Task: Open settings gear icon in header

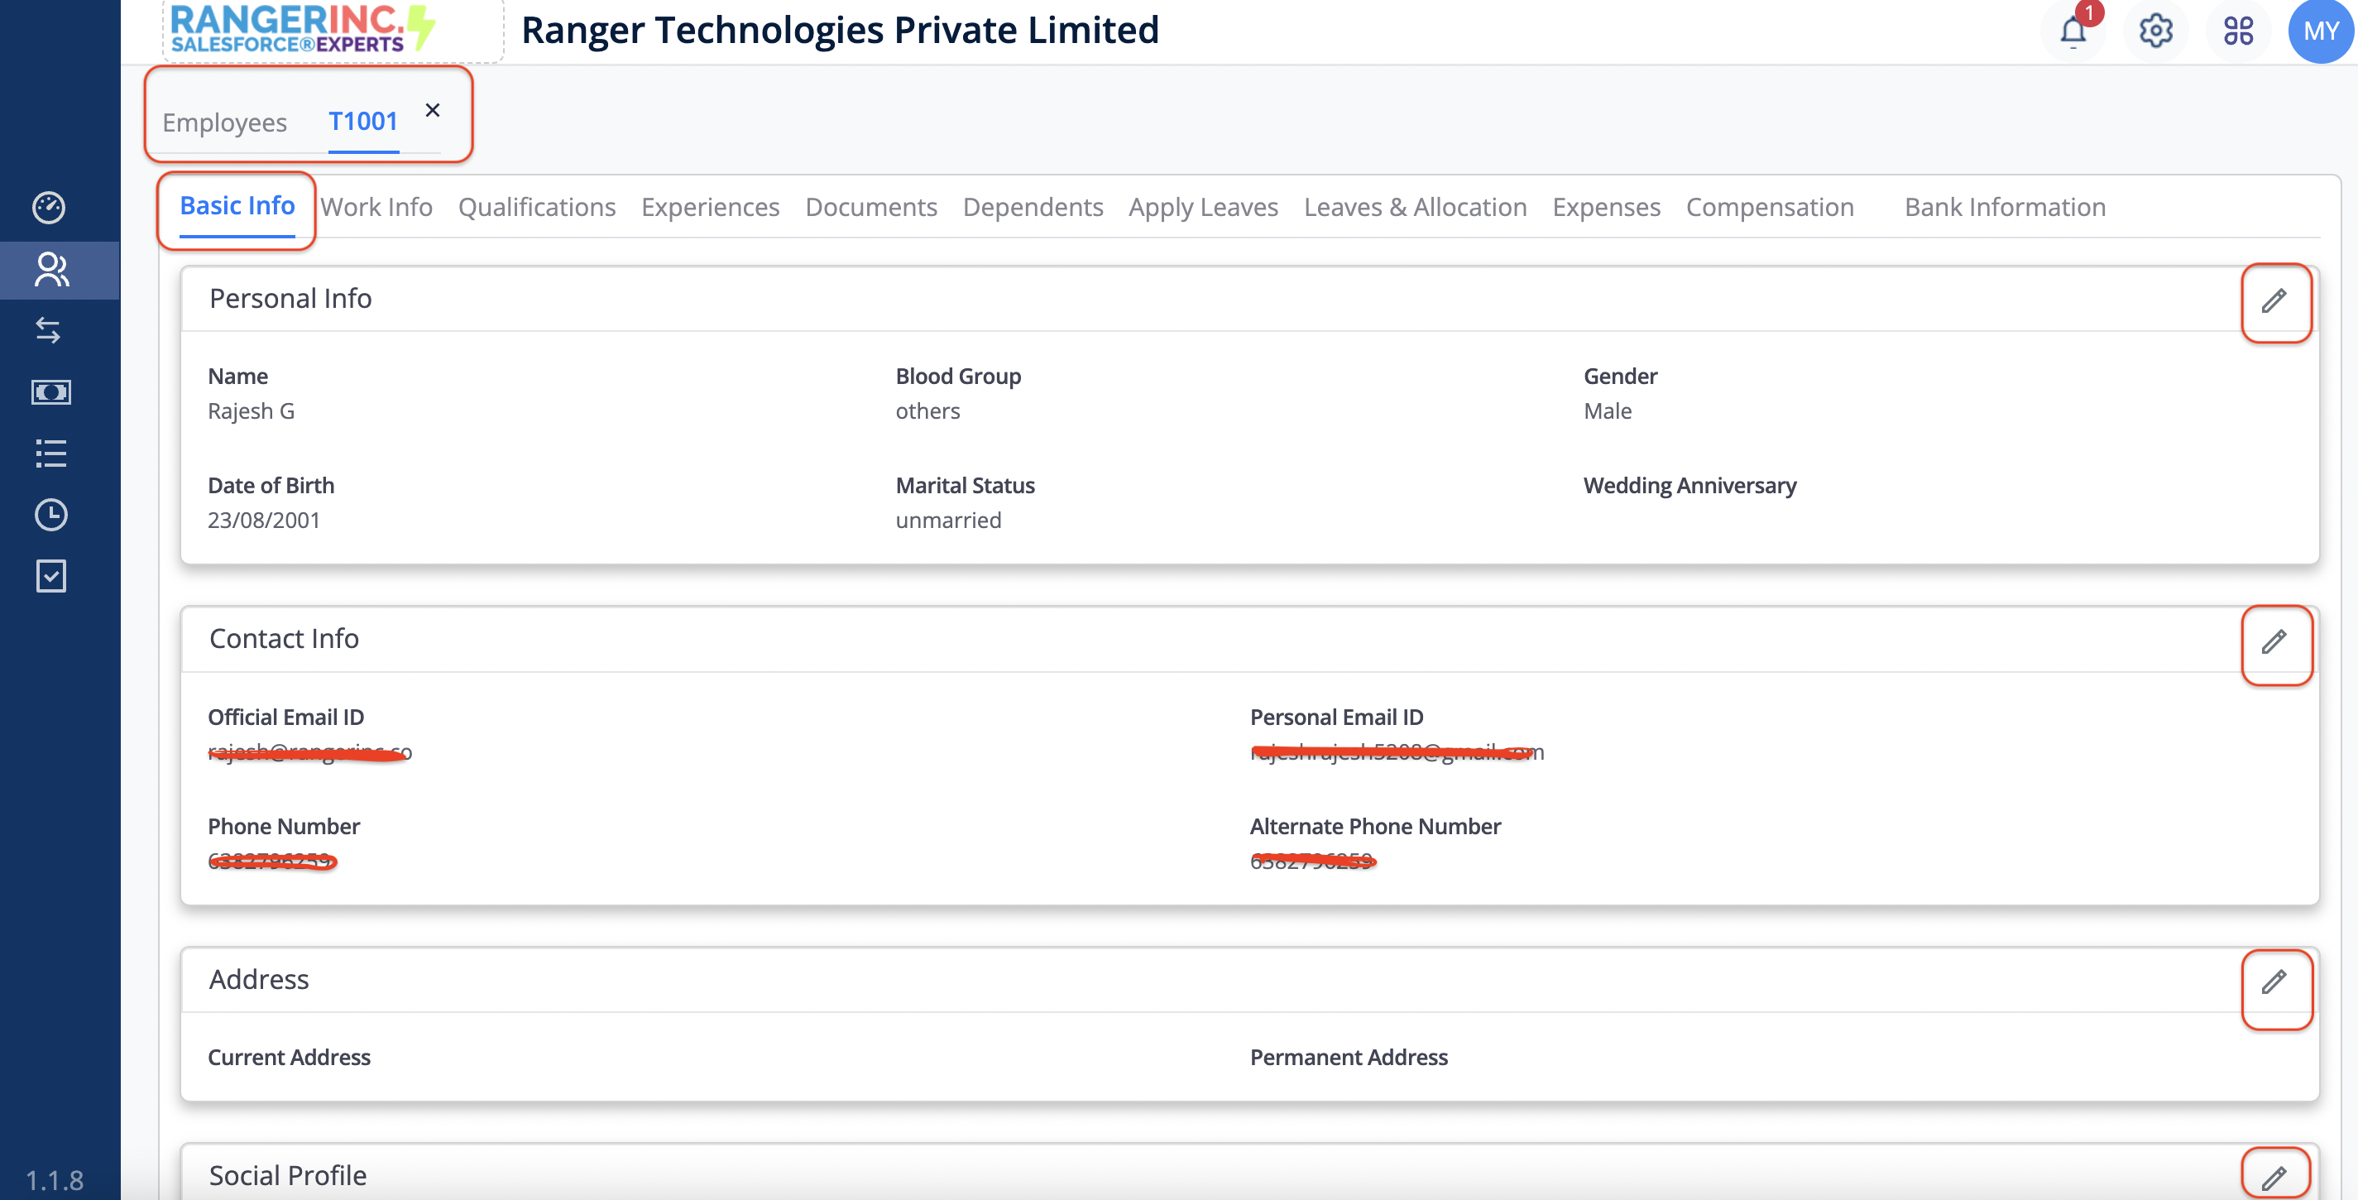Action: pos(2155,31)
